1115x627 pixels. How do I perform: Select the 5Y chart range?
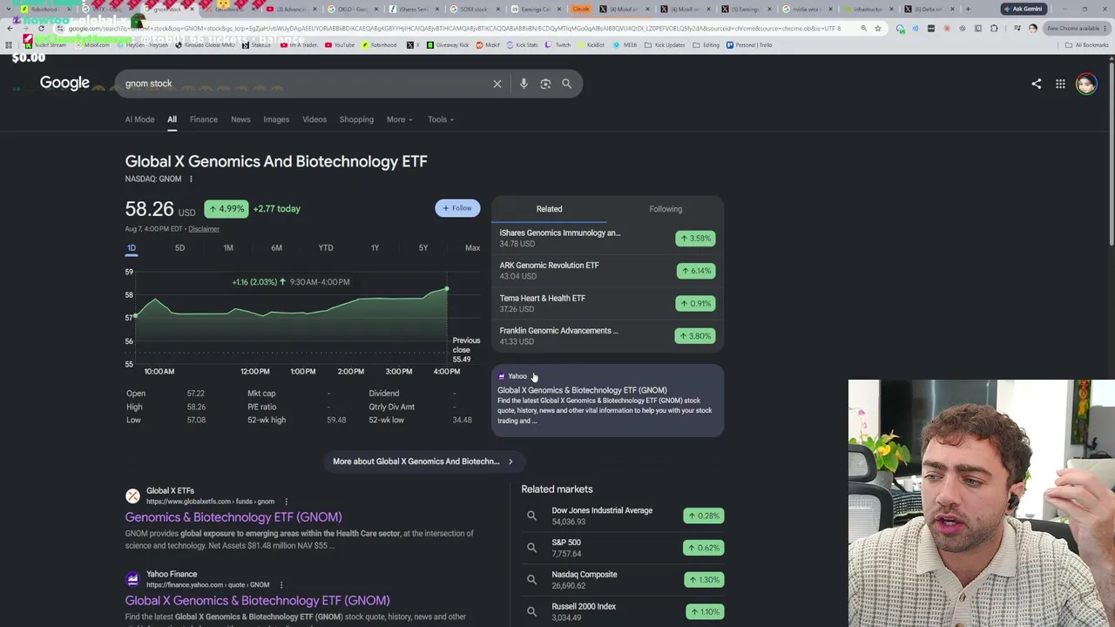[423, 248]
